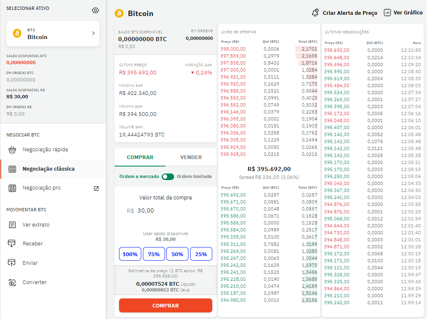Select the trade at 12:06:16
This screenshot has height=319, width=427.
click(x=372, y=113)
